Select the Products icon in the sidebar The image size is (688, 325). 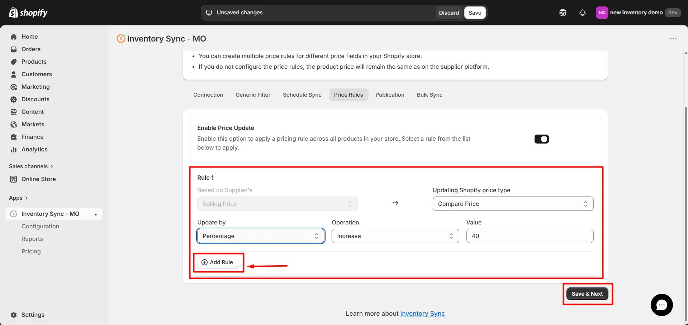[13, 62]
